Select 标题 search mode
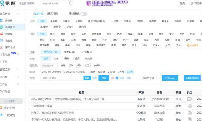 (87, 78)
